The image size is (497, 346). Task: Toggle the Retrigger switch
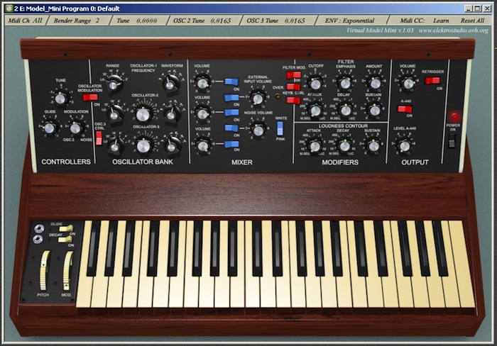(x=432, y=81)
